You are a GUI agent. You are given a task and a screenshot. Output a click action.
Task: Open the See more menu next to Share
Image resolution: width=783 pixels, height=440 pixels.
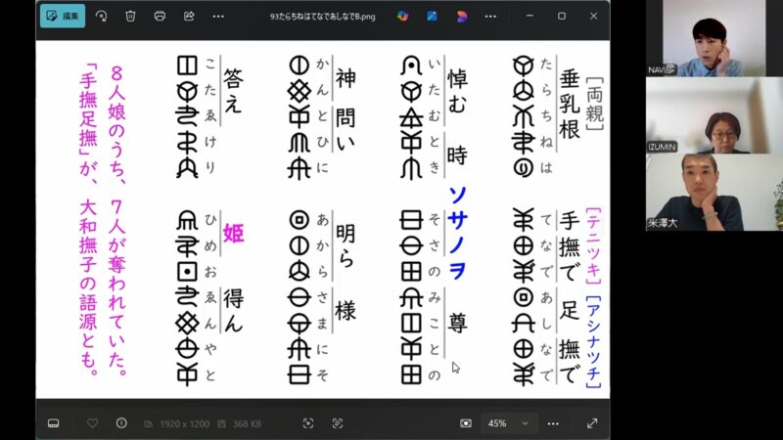click(x=218, y=16)
